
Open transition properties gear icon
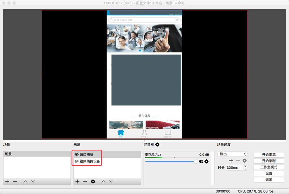coord(245,161)
